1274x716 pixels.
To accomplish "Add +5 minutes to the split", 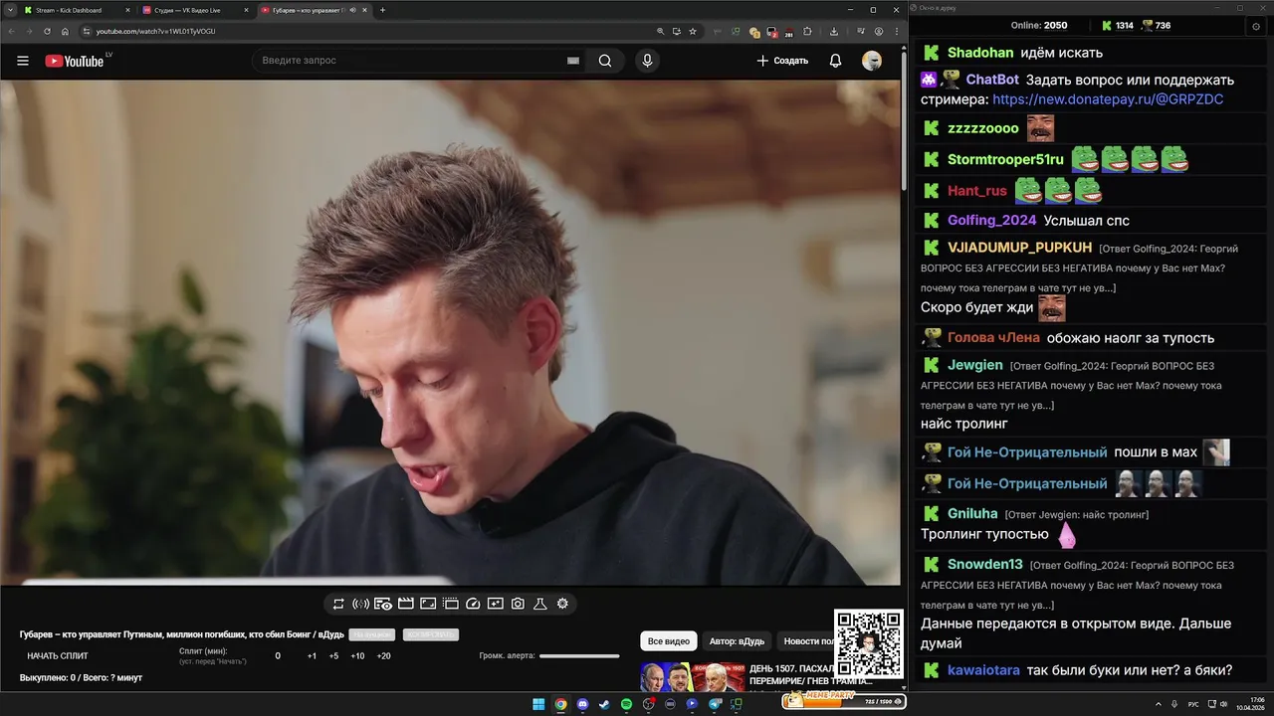I will click(x=333, y=656).
